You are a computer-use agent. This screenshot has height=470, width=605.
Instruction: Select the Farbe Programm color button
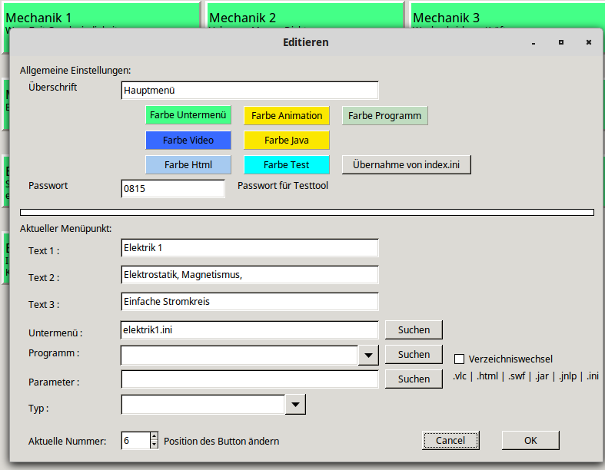(x=384, y=116)
